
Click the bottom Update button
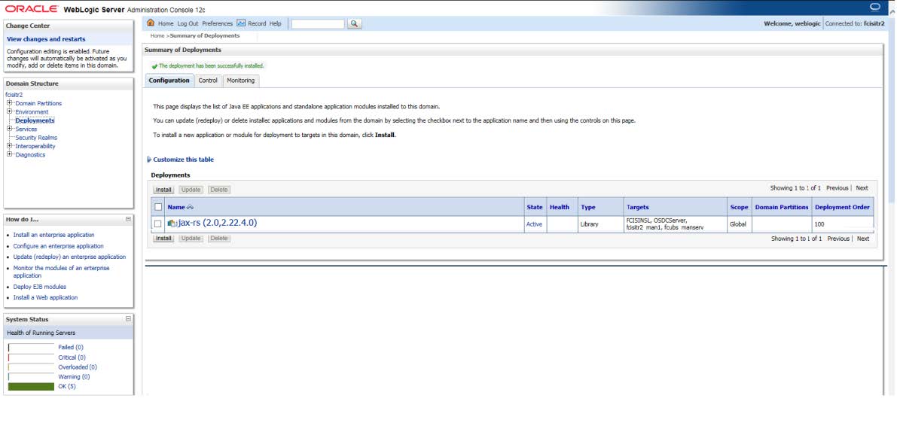(x=191, y=239)
